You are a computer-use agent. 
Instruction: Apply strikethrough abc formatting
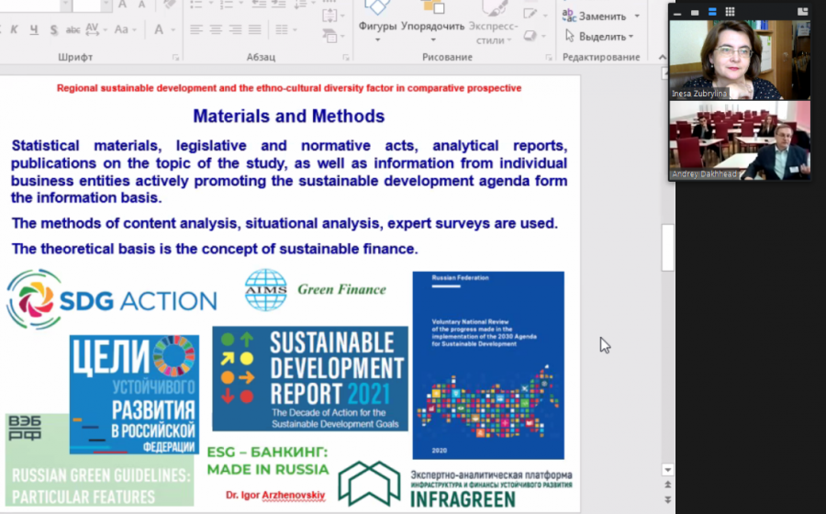coord(73,29)
